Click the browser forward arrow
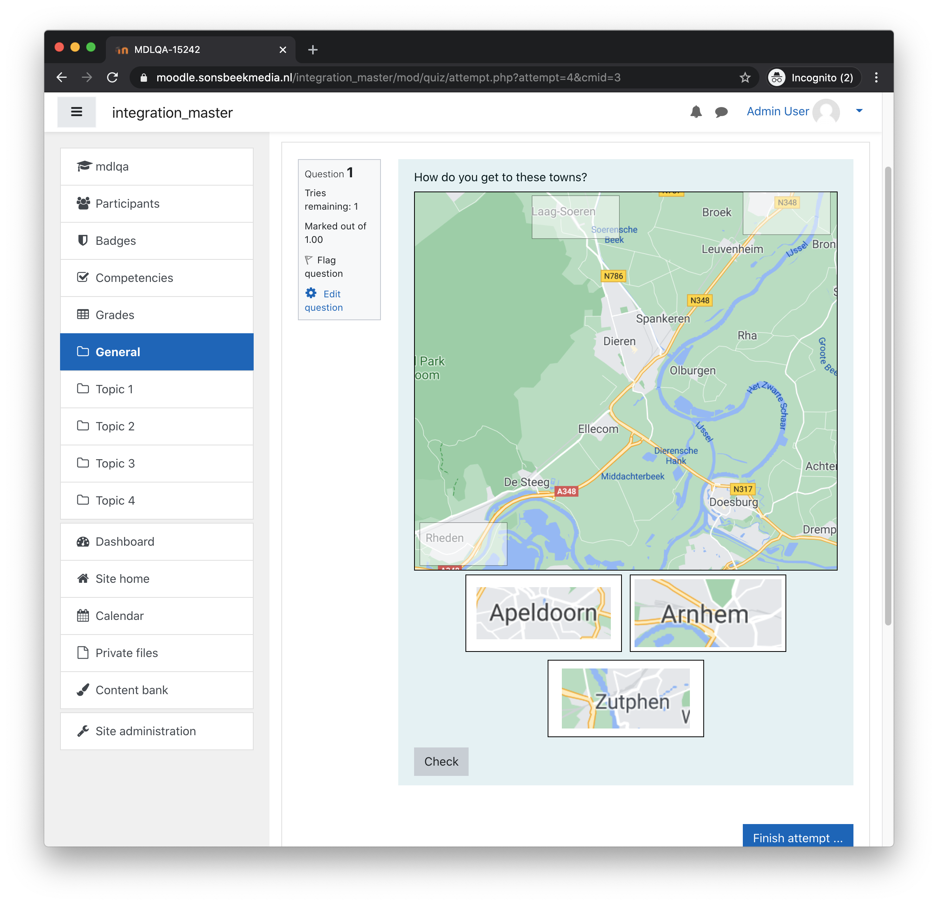Image resolution: width=938 pixels, height=905 pixels. 87,77
